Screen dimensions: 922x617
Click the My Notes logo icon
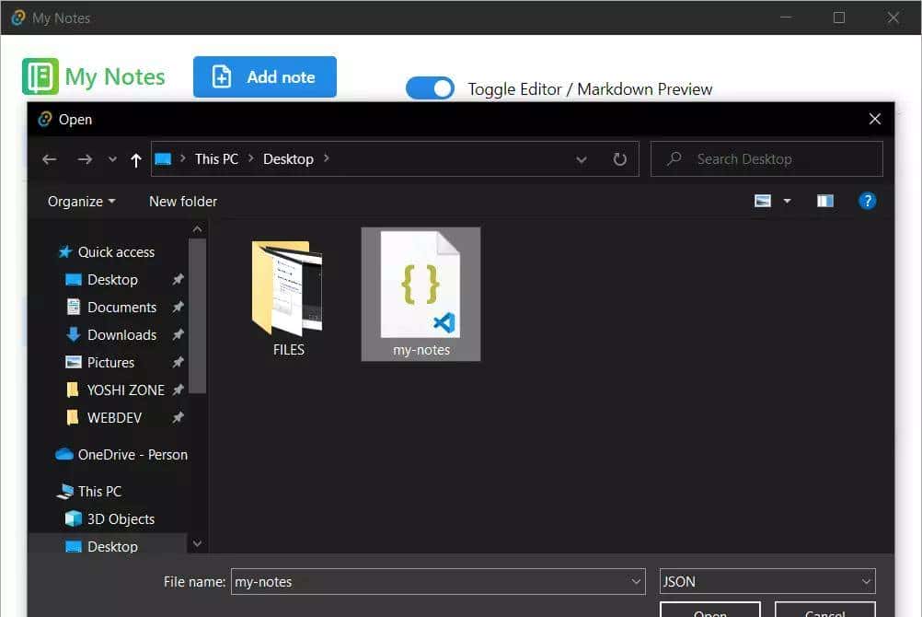40,77
